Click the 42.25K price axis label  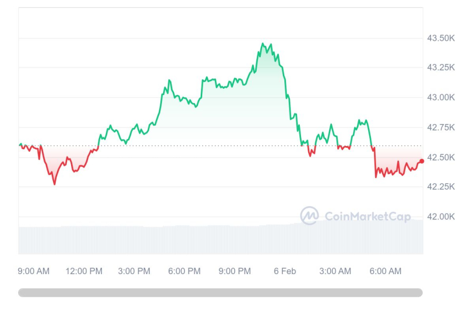click(441, 187)
